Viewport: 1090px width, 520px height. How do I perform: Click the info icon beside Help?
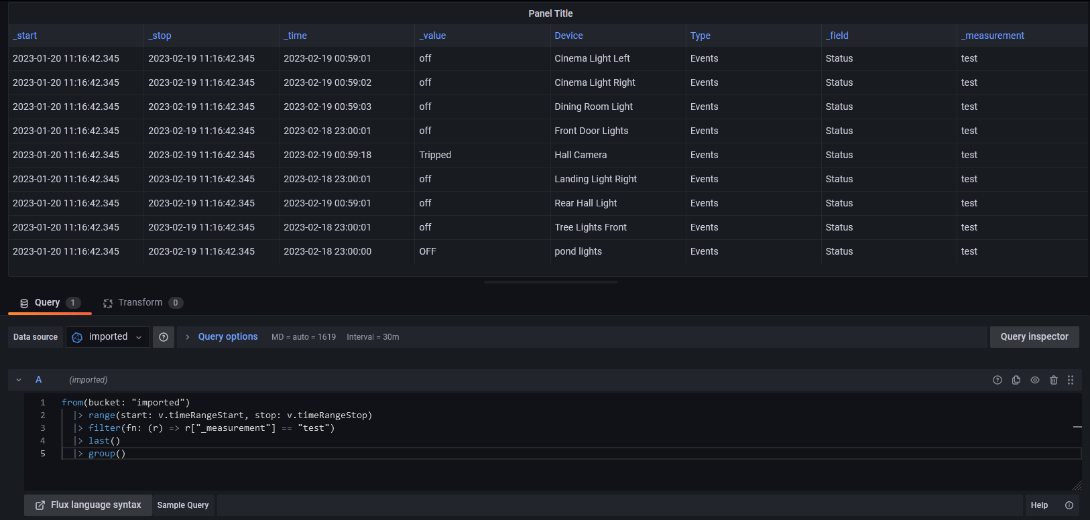1069,505
